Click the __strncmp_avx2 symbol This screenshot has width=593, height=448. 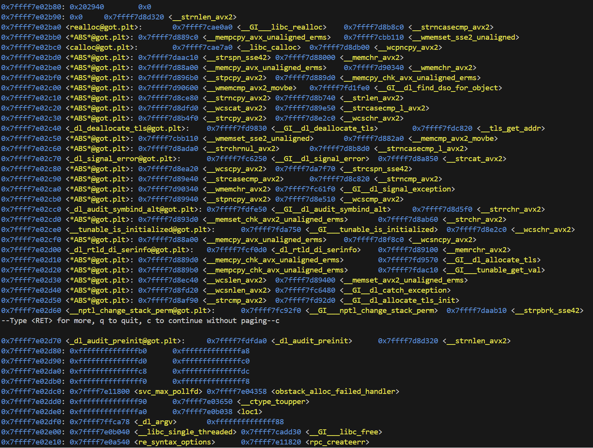pyautogui.click(x=408, y=179)
